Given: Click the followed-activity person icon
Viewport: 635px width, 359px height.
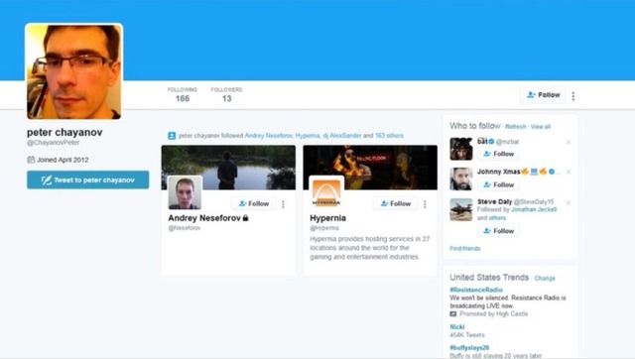Looking at the screenshot, I should pyautogui.click(x=172, y=136).
